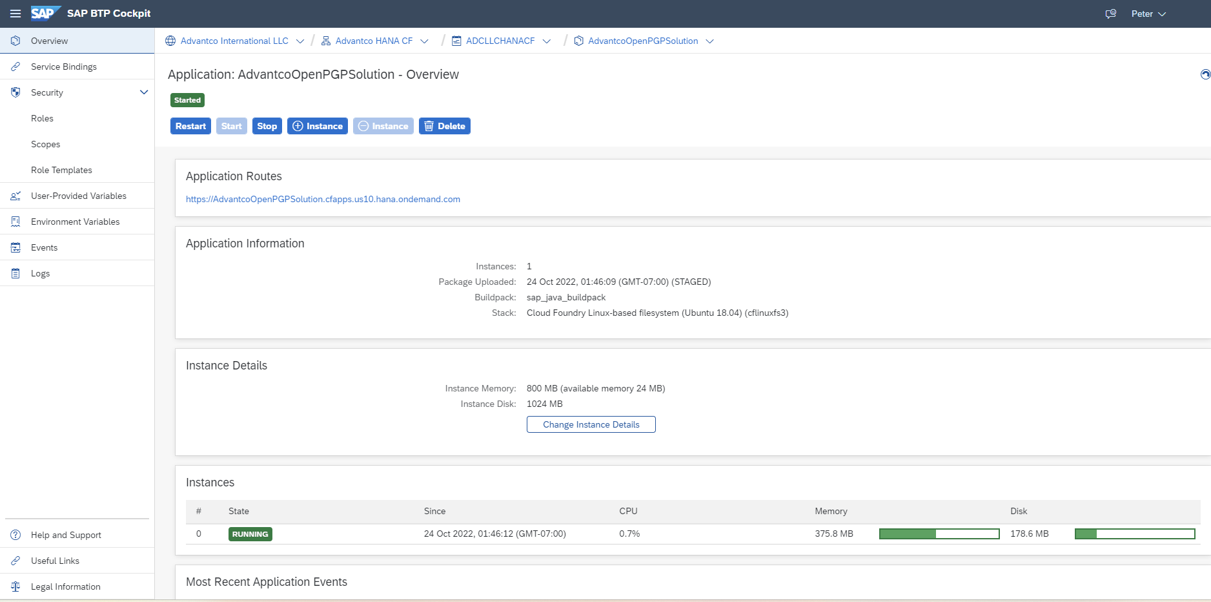Viewport: 1211px width, 602px height.
Task: Open the navigation hamburger menu
Action: pos(15,13)
